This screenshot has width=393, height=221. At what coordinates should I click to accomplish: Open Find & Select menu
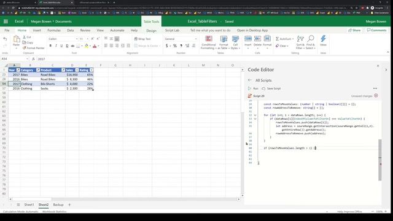(311, 42)
